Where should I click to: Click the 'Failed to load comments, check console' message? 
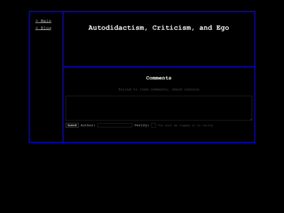point(159,89)
